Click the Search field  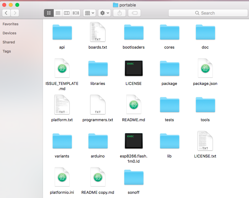coord(208,13)
